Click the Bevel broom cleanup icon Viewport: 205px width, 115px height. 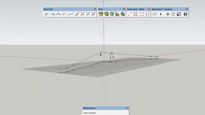[117, 14]
